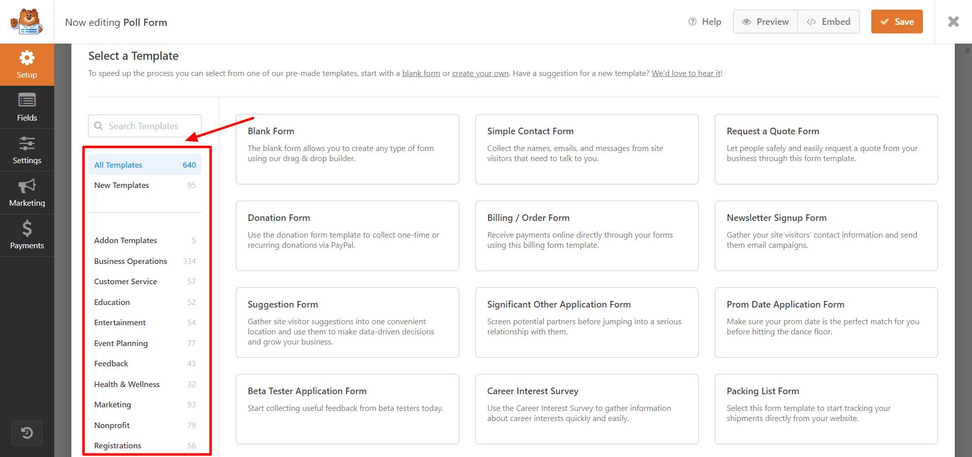972x457 pixels.
Task: Open the Embed option
Action: 828,22
